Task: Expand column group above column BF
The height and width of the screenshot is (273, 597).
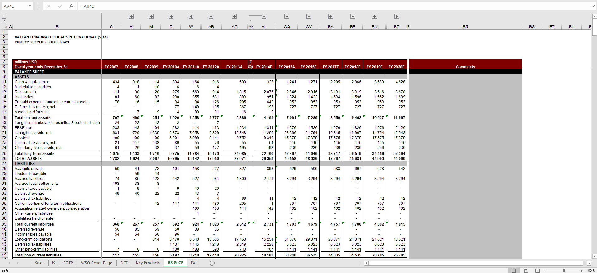Action: pyautogui.click(x=353, y=17)
